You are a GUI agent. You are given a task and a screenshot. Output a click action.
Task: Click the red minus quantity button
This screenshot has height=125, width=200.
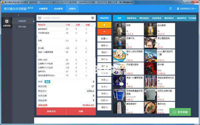(x=104, y=32)
